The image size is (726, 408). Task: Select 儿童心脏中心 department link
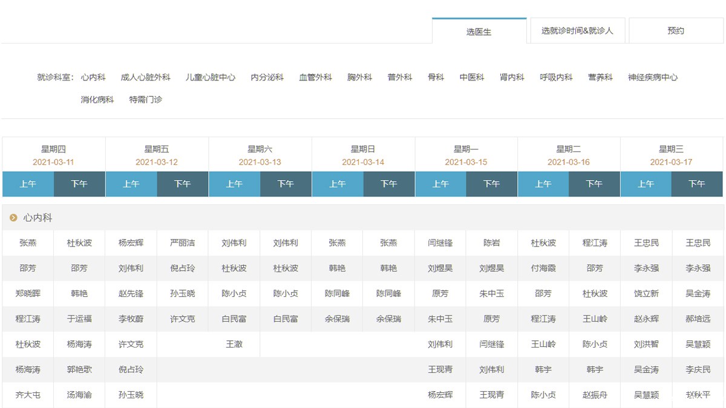pyautogui.click(x=211, y=77)
